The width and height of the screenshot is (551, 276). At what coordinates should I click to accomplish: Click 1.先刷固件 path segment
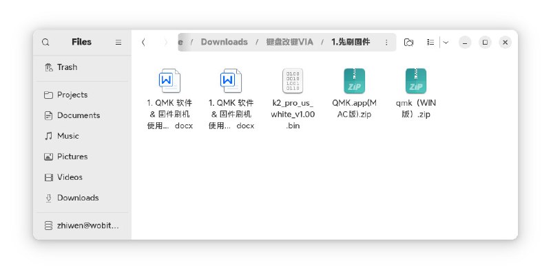pos(351,42)
